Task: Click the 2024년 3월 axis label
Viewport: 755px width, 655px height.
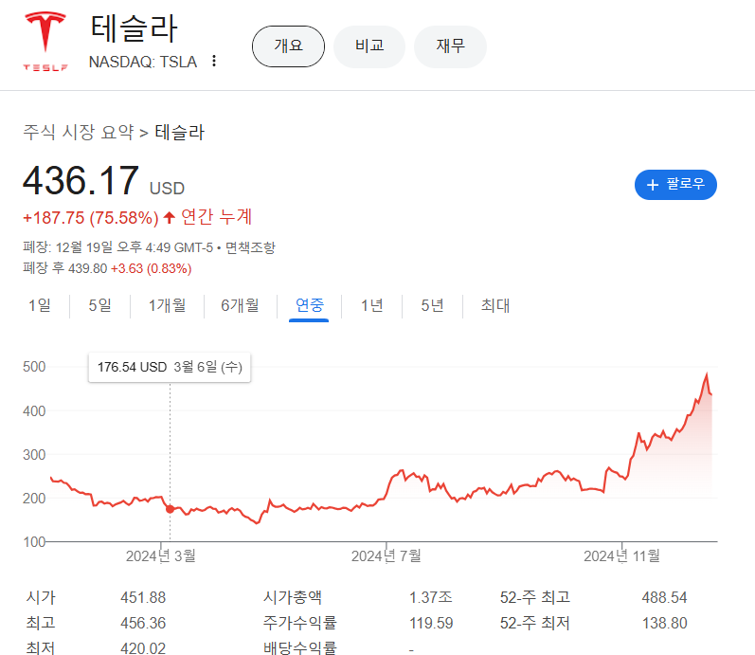Action: (x=160, y=556)
